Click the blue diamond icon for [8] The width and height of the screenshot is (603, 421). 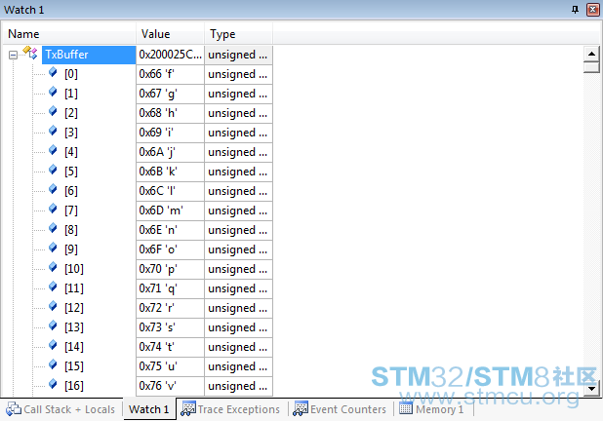(x=53, y=228)
